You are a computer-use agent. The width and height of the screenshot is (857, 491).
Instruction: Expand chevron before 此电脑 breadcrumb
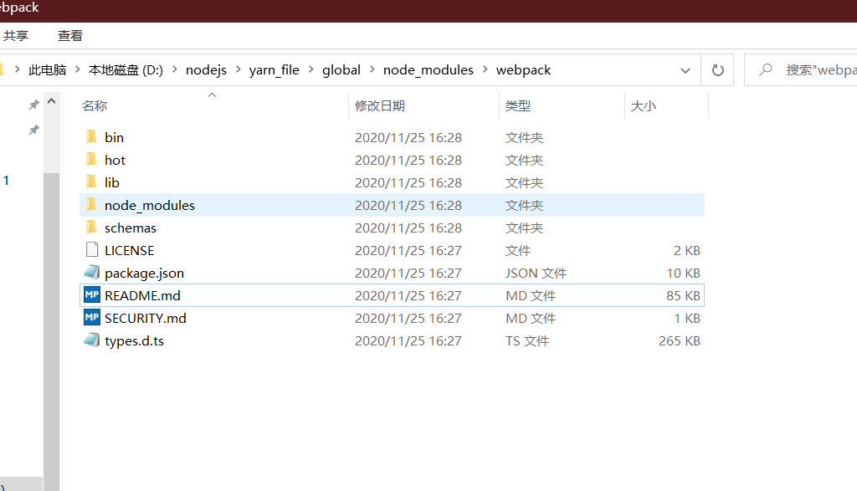(x=17, y=69)
